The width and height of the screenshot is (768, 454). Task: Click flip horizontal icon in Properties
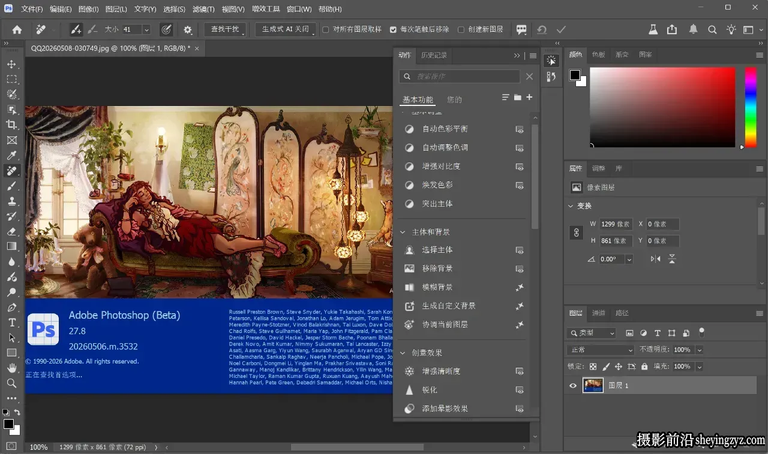pos(655,259)
